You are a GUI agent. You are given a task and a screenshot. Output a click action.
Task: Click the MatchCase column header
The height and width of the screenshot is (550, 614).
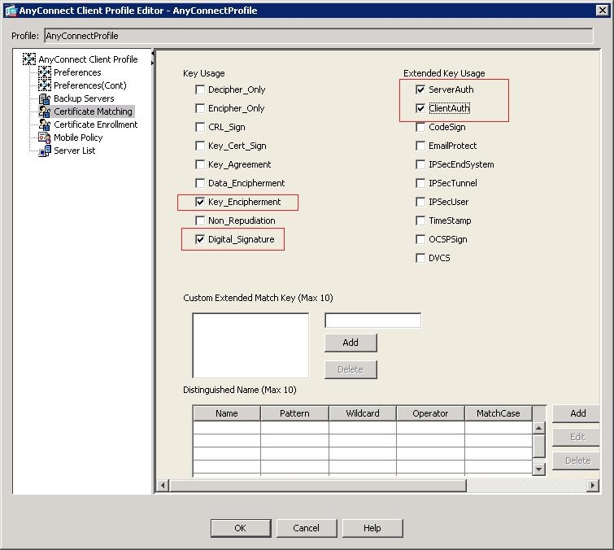point(498,413)
